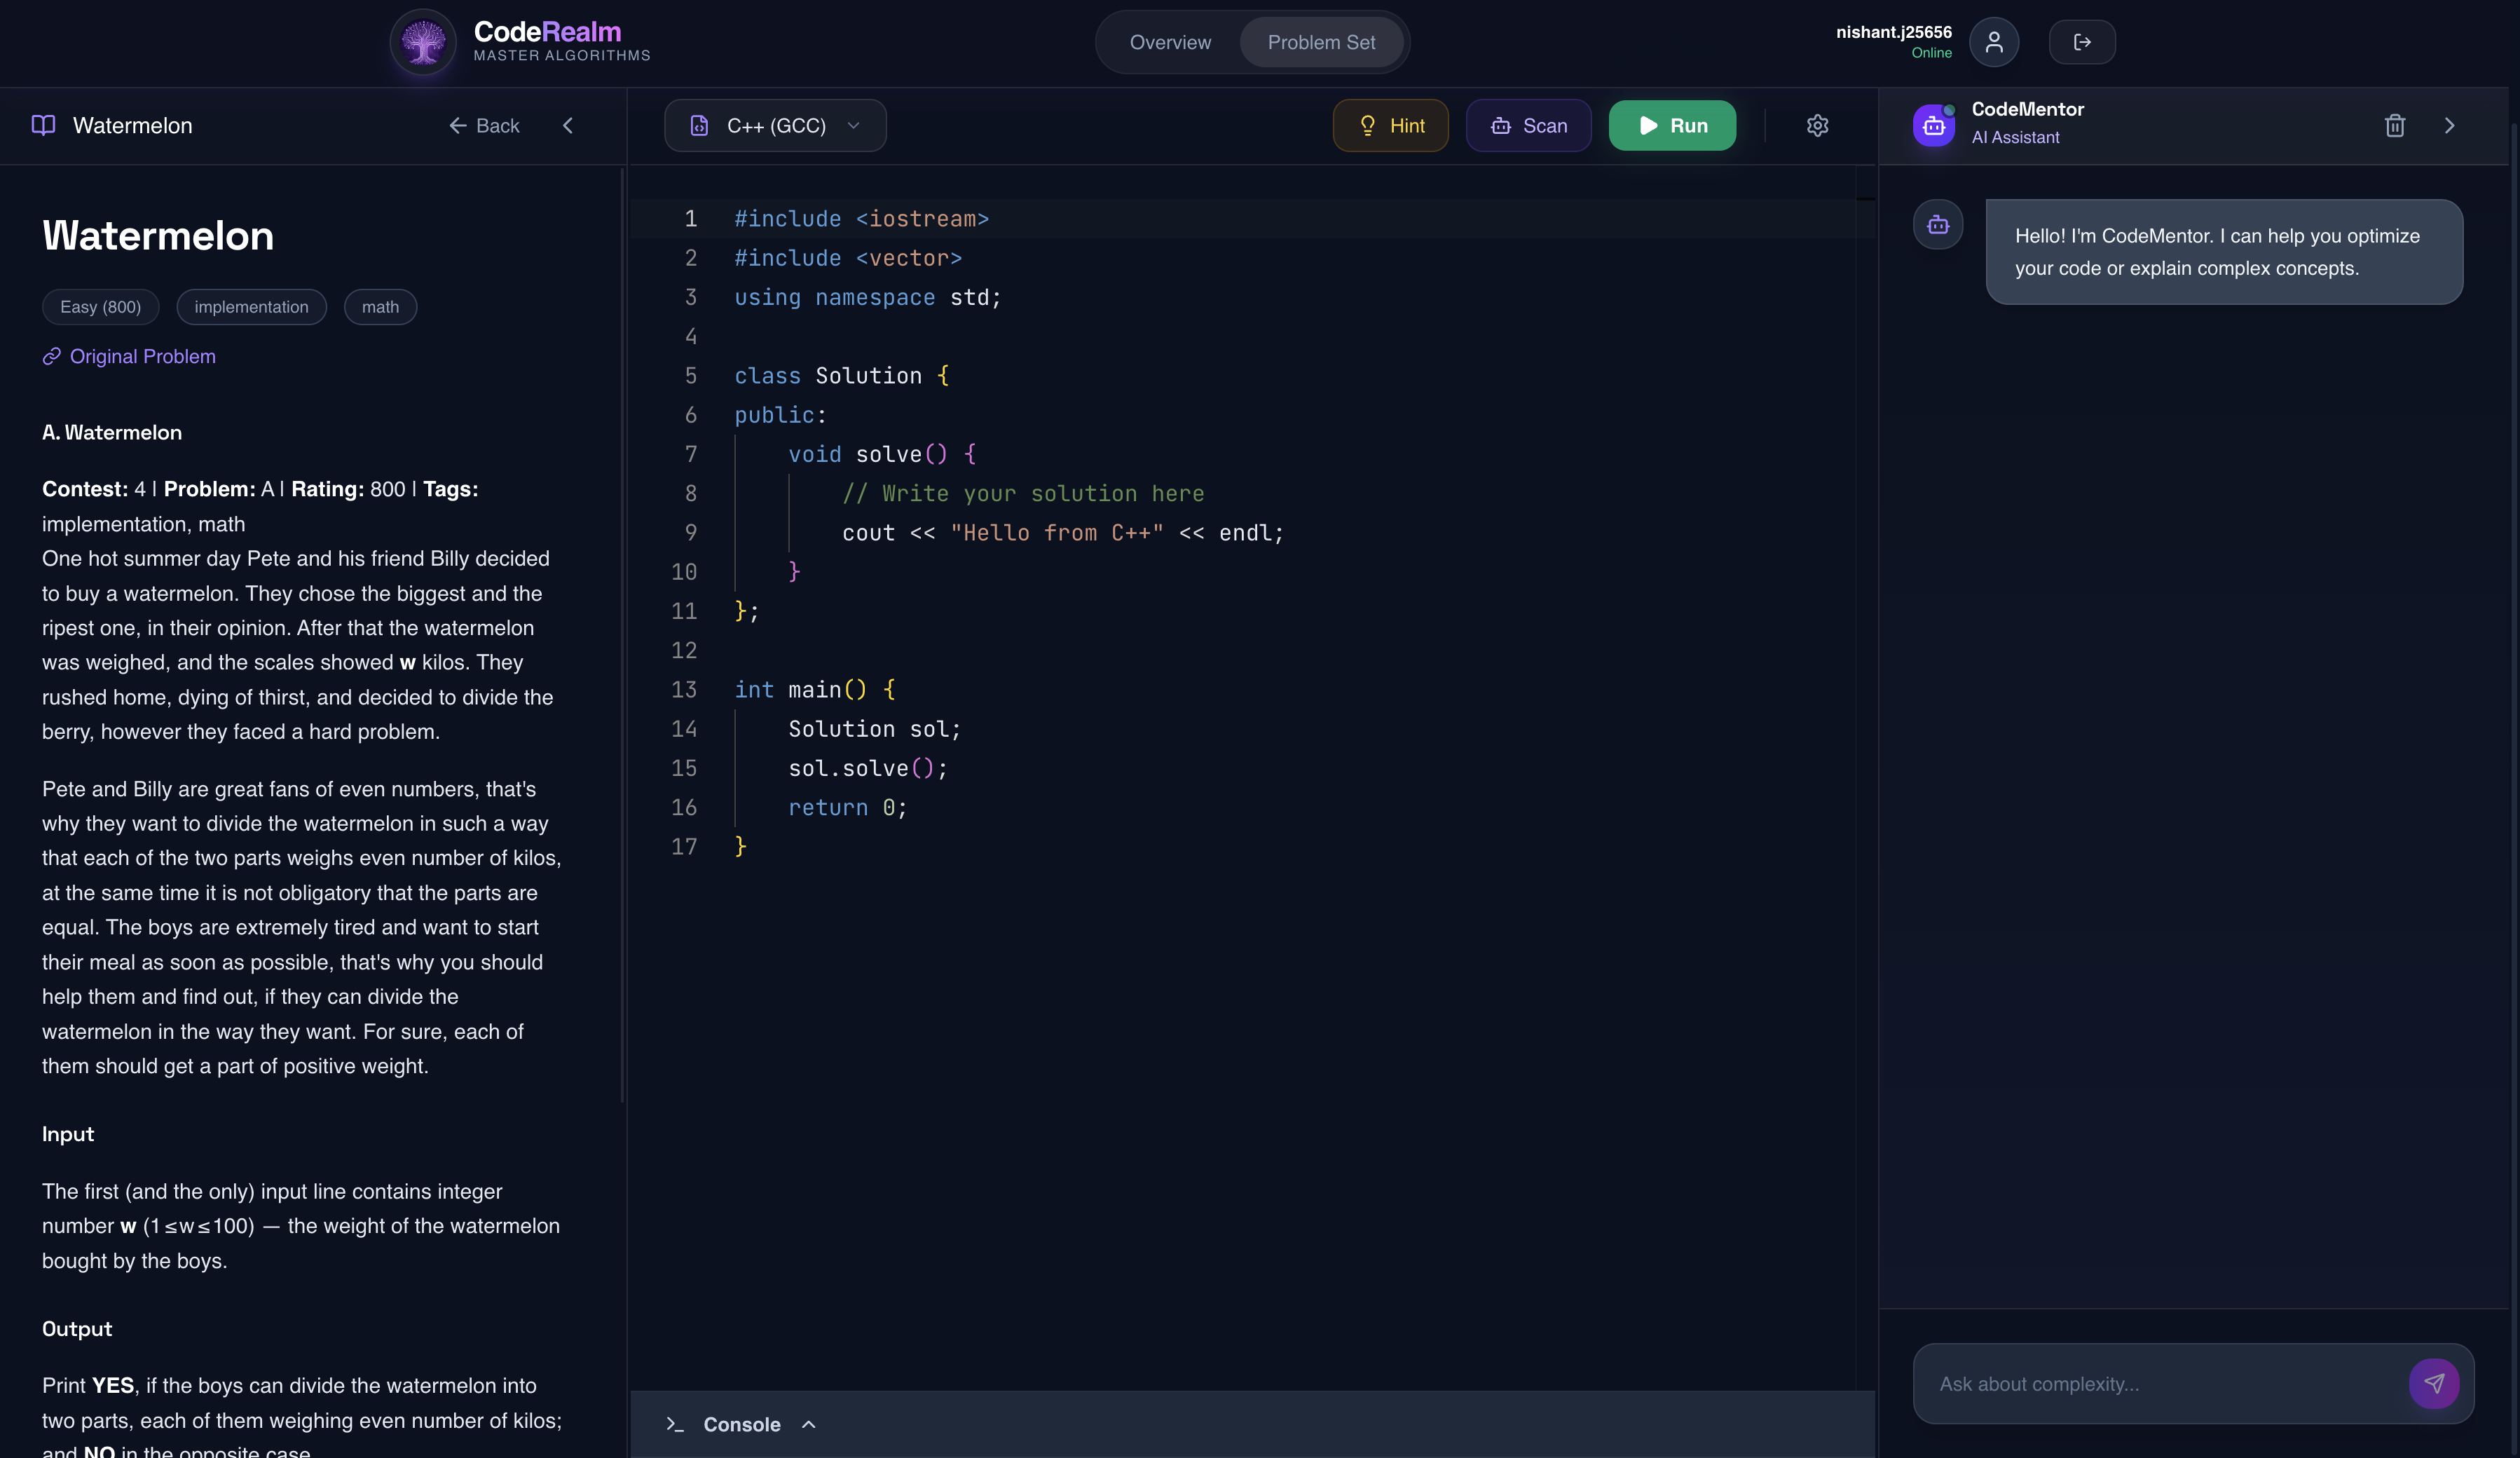Select the math tag

380,307
